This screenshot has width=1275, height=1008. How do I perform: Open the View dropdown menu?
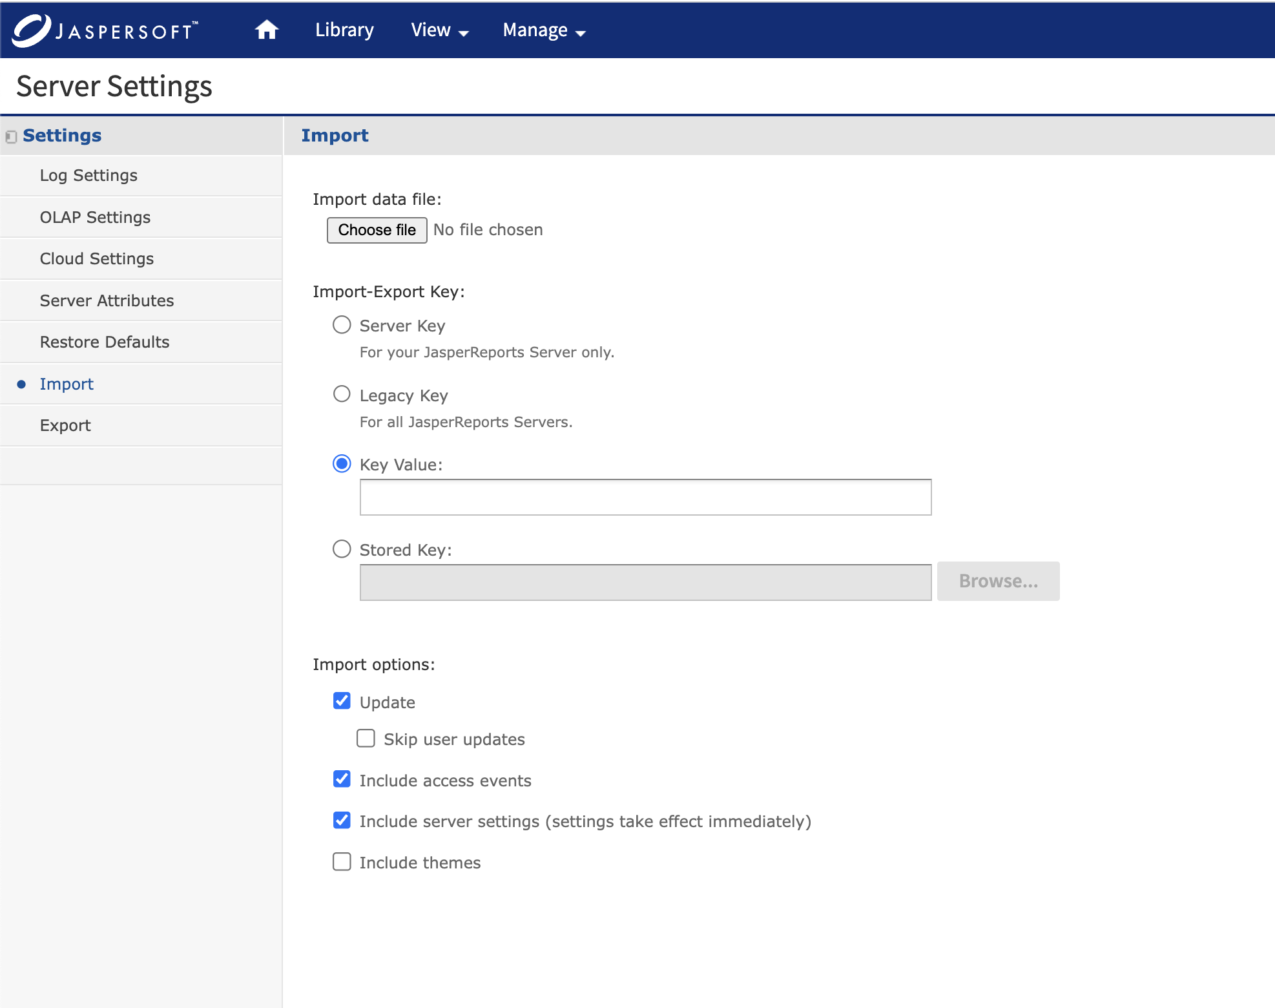point(439,30)
